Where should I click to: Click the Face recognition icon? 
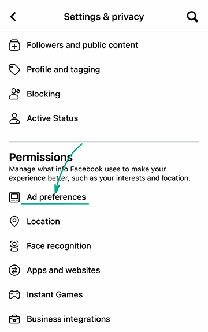(14, 246)
